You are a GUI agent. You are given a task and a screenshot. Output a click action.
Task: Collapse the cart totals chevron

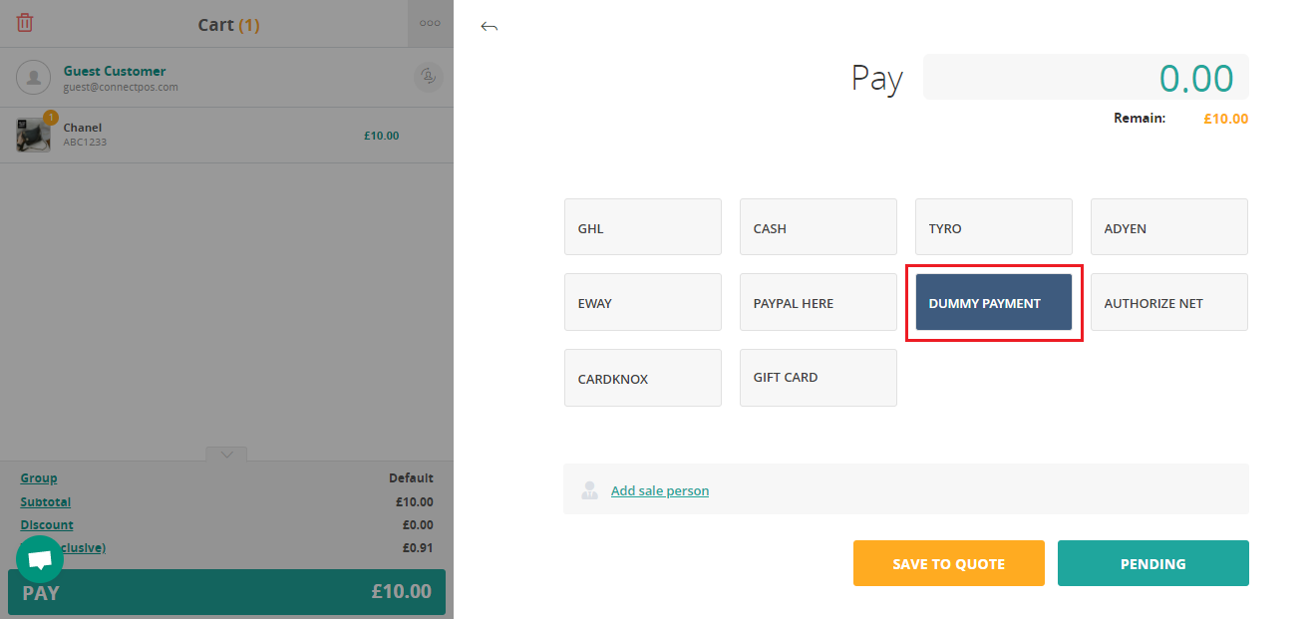tap(226, 455)
